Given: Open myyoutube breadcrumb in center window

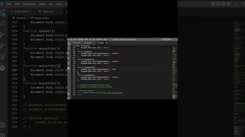Looking at the screenshot, I should point(86,46).
